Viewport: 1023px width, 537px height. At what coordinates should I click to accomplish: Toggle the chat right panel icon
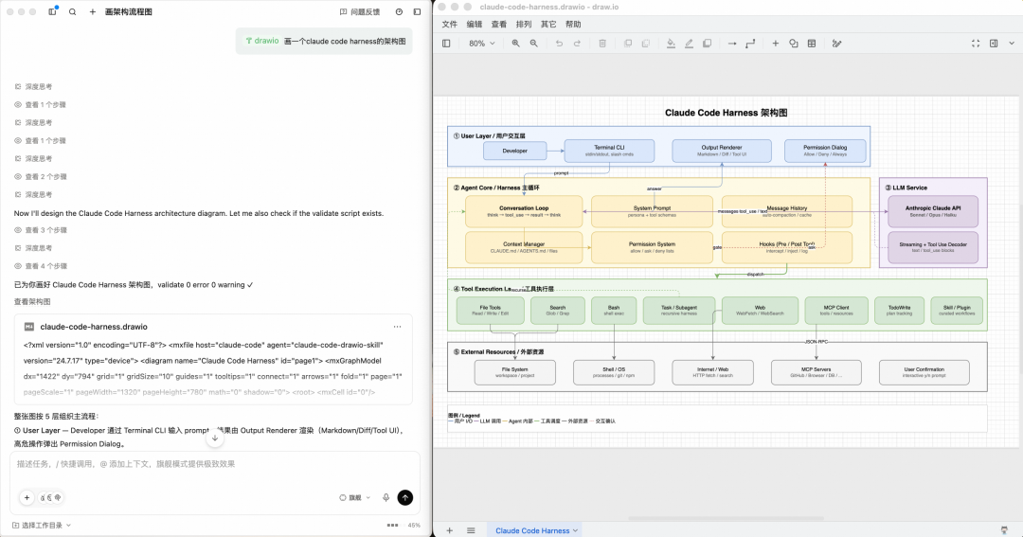pos(418,11)
